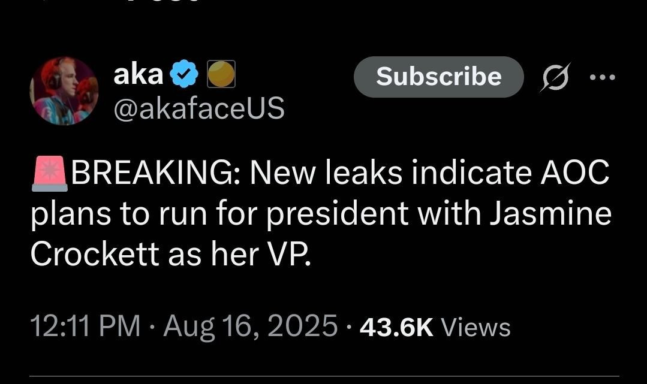Click the Grok explain-this-post icon

554,77
